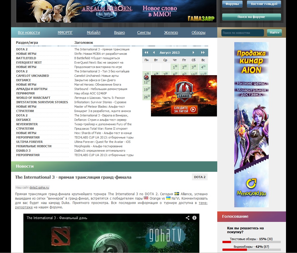Click the Форумы button

232,4
